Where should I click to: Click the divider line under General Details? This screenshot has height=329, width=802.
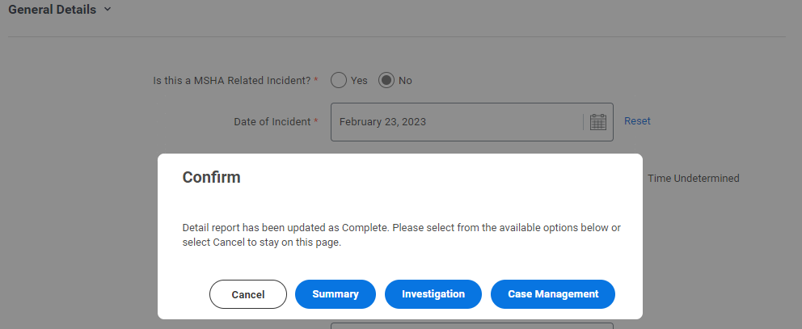397,36
